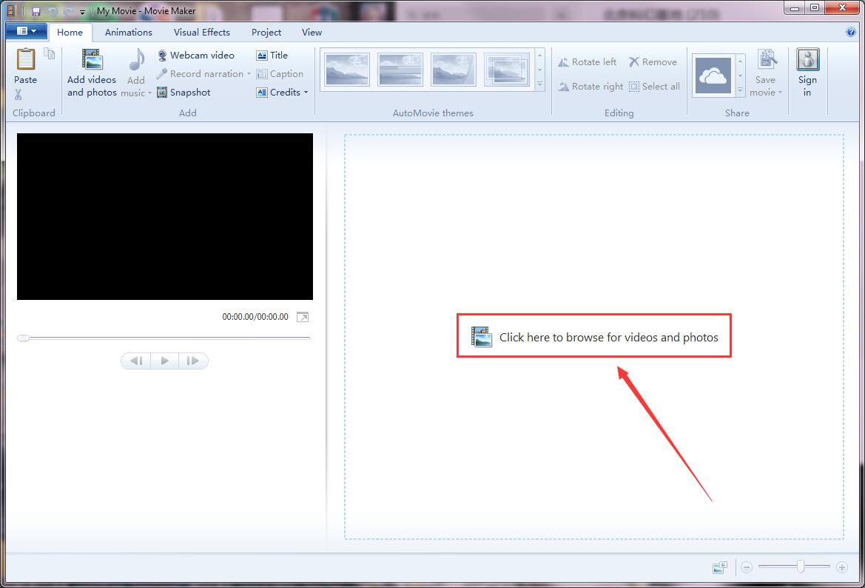The image size is (865, 588).
Task: Change thumbnail size icon in status bar
Action: (720, 567)
